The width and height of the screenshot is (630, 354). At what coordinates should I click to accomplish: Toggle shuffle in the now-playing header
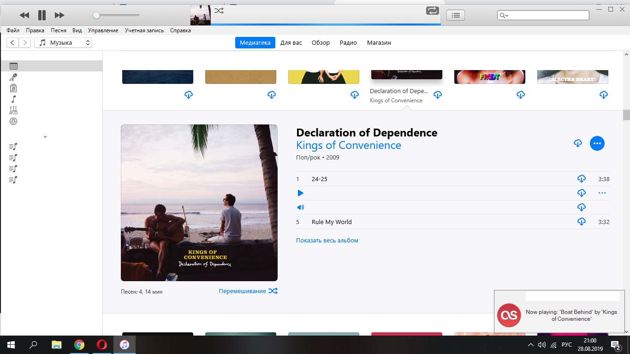[219, 11]
